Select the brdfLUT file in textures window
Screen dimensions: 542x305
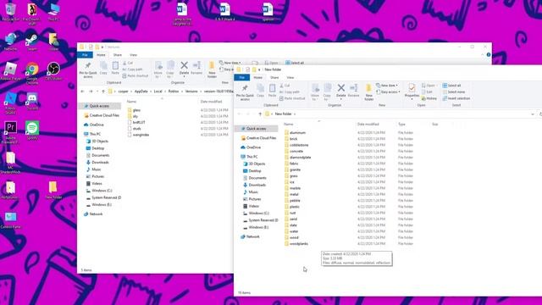(136, 122)
